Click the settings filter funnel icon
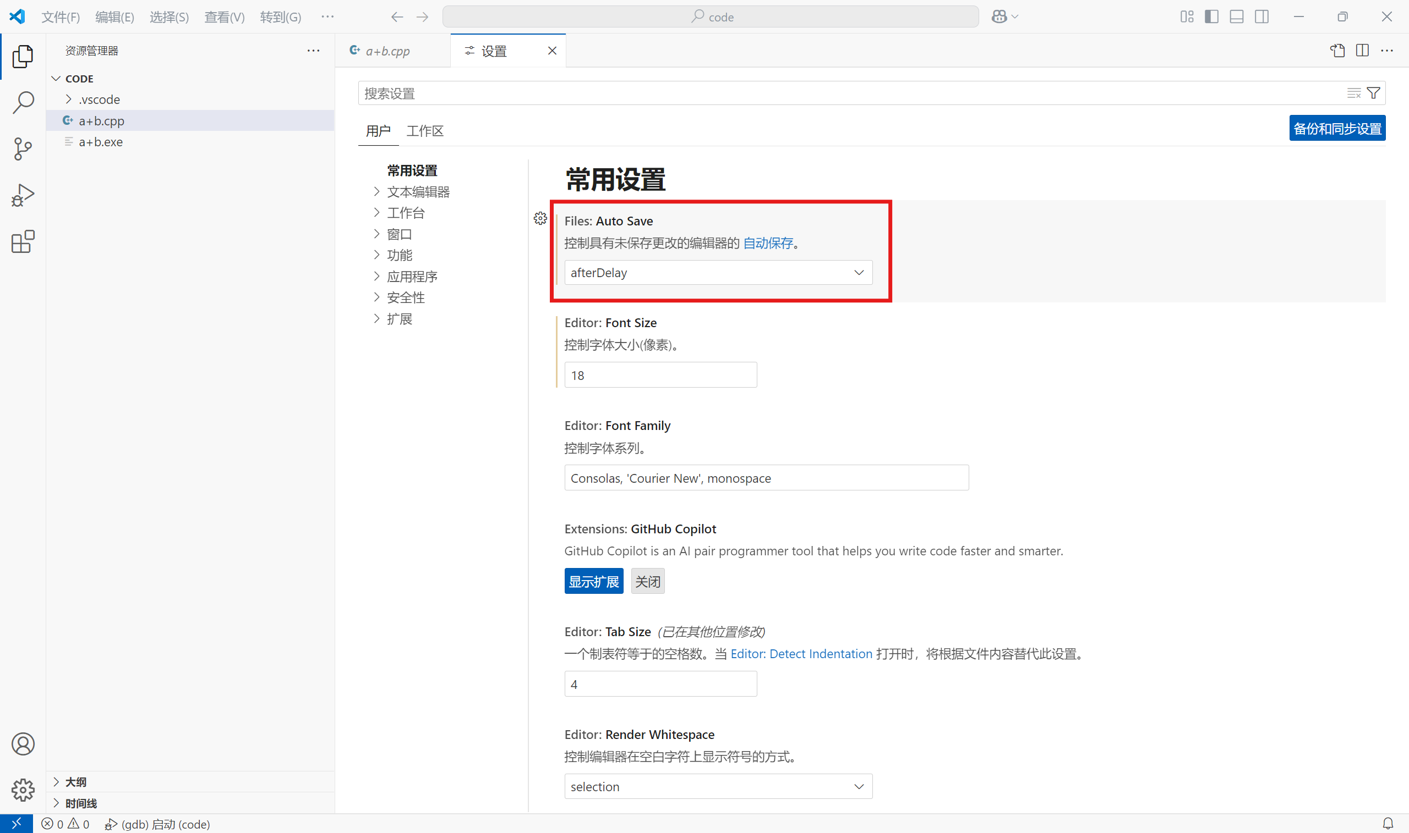Screen dimensions: 1409x833 (x=1373, y=93)
